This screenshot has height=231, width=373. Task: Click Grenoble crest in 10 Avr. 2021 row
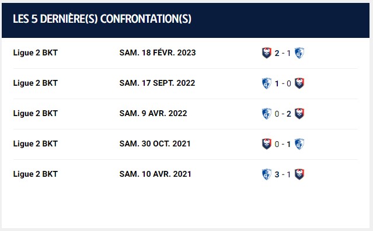267,174
